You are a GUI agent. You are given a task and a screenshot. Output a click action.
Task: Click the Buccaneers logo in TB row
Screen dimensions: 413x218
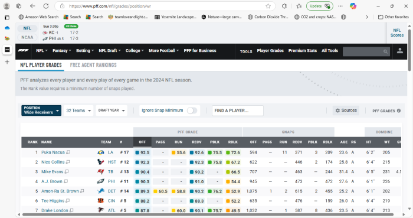tap(101, 171)
